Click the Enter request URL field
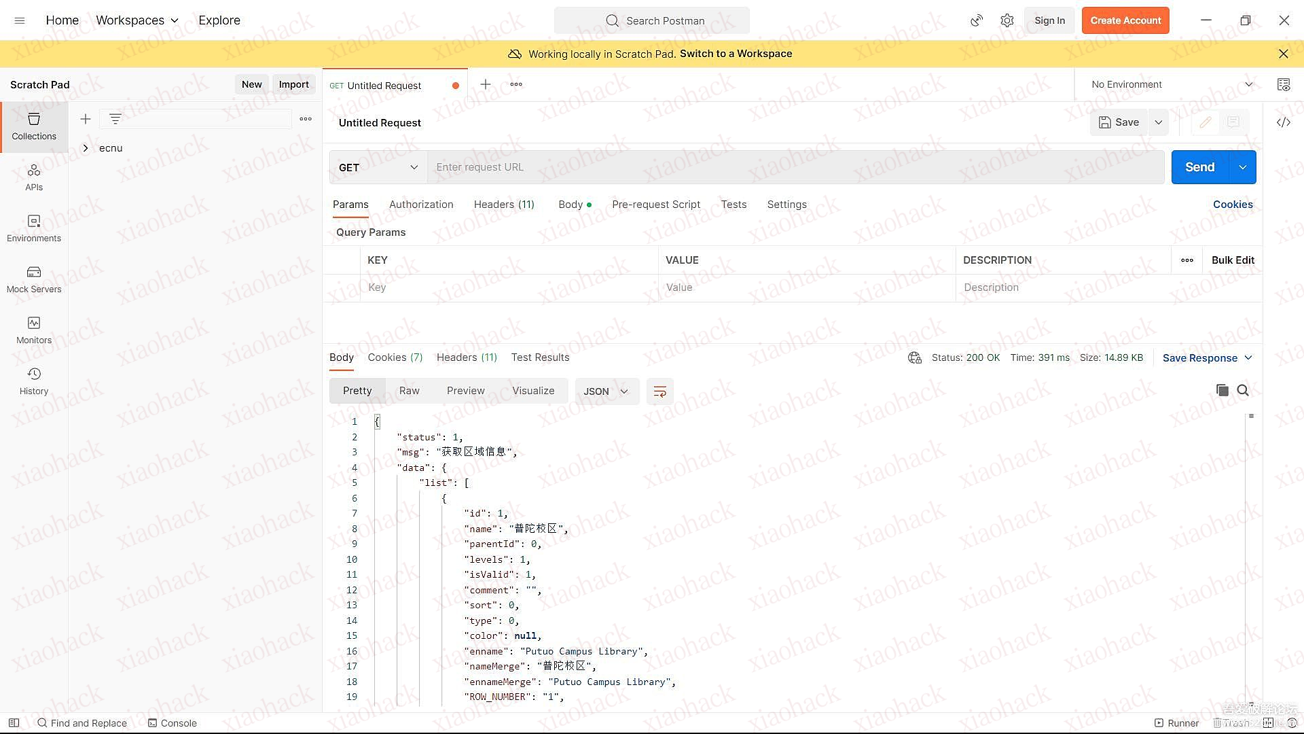The image size is (1304, 734). pos(795,167)
